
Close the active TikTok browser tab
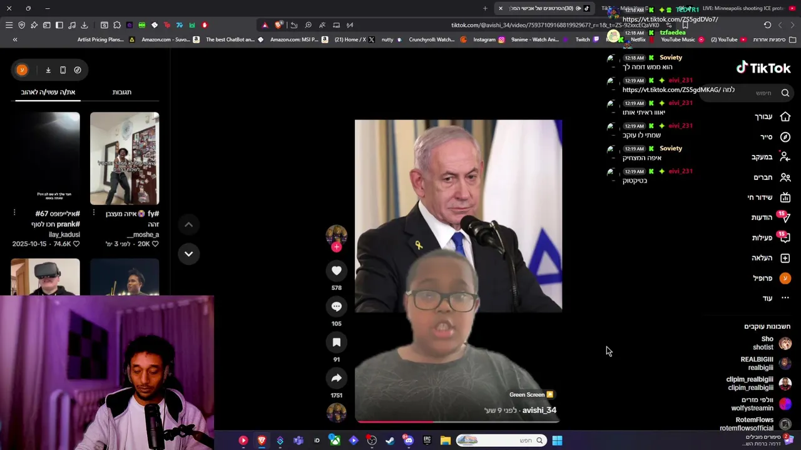[x=501, y=8]
